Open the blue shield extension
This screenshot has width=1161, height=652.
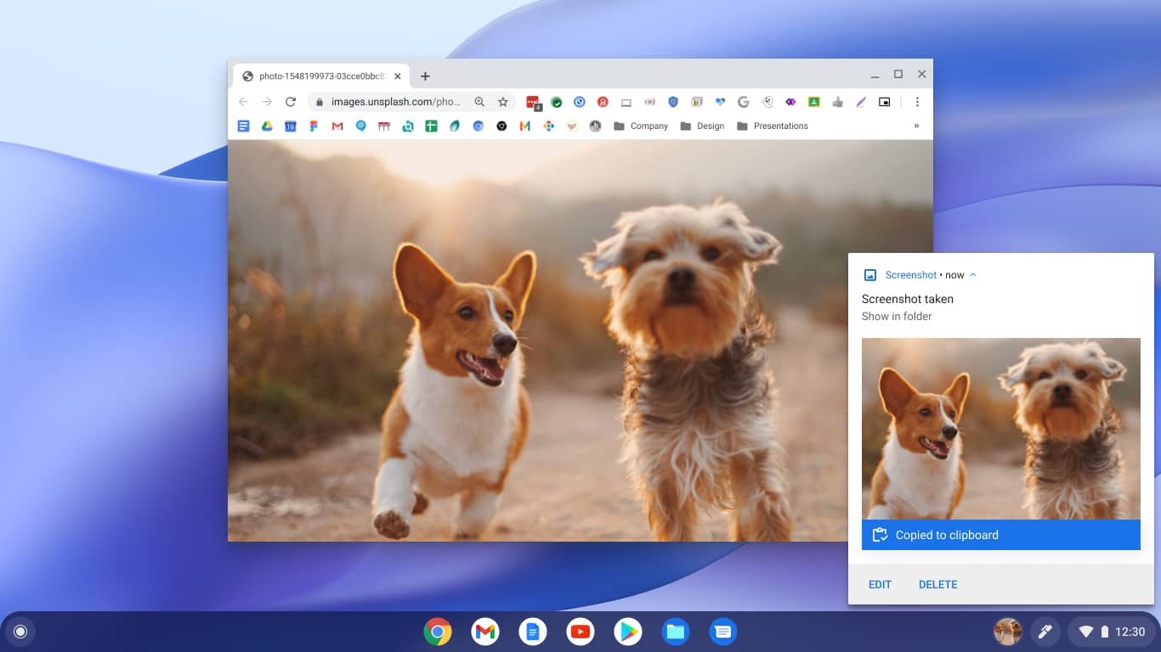673,102
